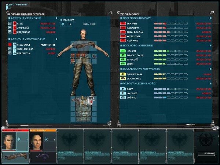The height and width of the screenshot is (165, 220).
Task: Collapse the Zdolności bojowe section
Action: [121, 18]
